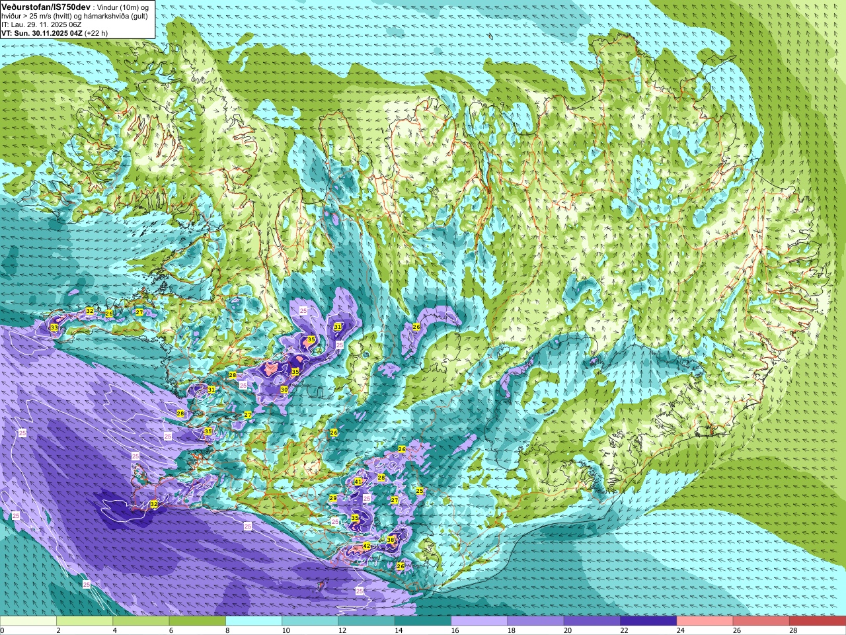Click the light cyan 8–10 legend swatch

click(254, 621)
